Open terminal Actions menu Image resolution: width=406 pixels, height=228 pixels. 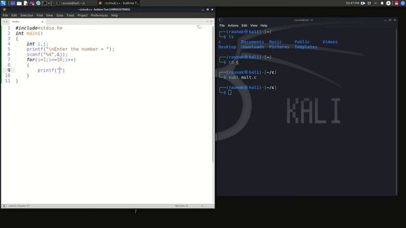[233, 25]
